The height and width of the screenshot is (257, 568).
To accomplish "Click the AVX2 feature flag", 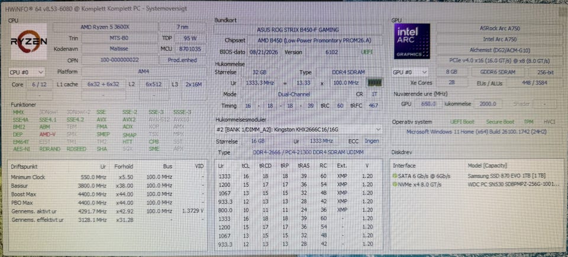I will click(129, 120).
